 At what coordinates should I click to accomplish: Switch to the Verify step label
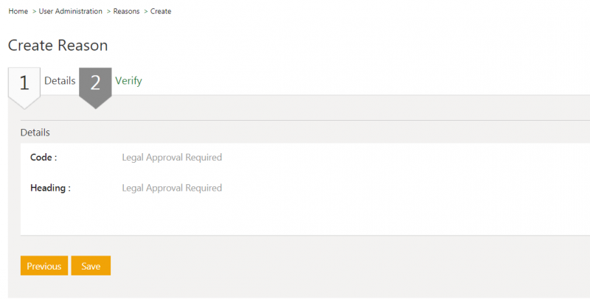pos(128,81)
